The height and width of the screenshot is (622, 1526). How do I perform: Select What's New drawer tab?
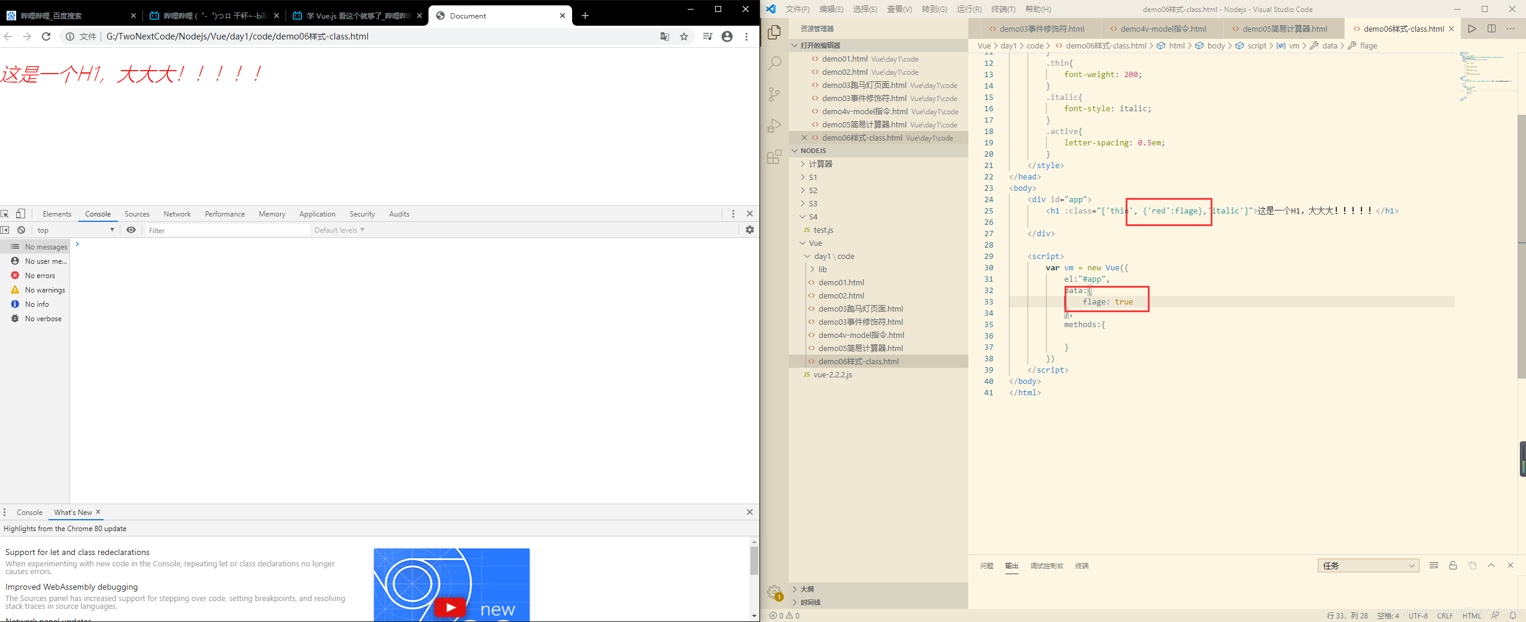(x=73, y=513)
